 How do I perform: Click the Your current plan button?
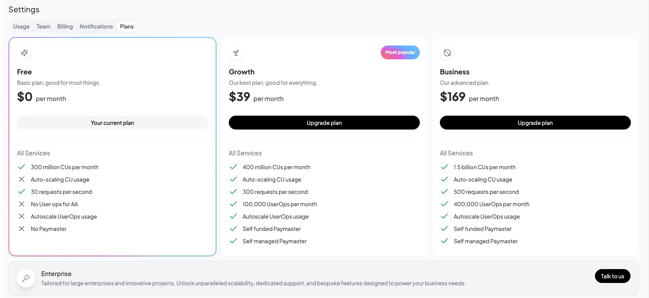pos(112,123)
